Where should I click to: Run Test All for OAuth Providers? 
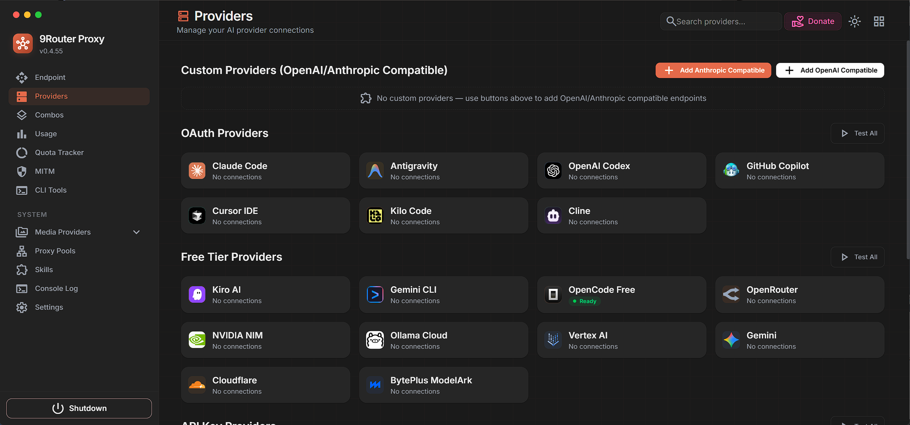[x=857, y=133]
